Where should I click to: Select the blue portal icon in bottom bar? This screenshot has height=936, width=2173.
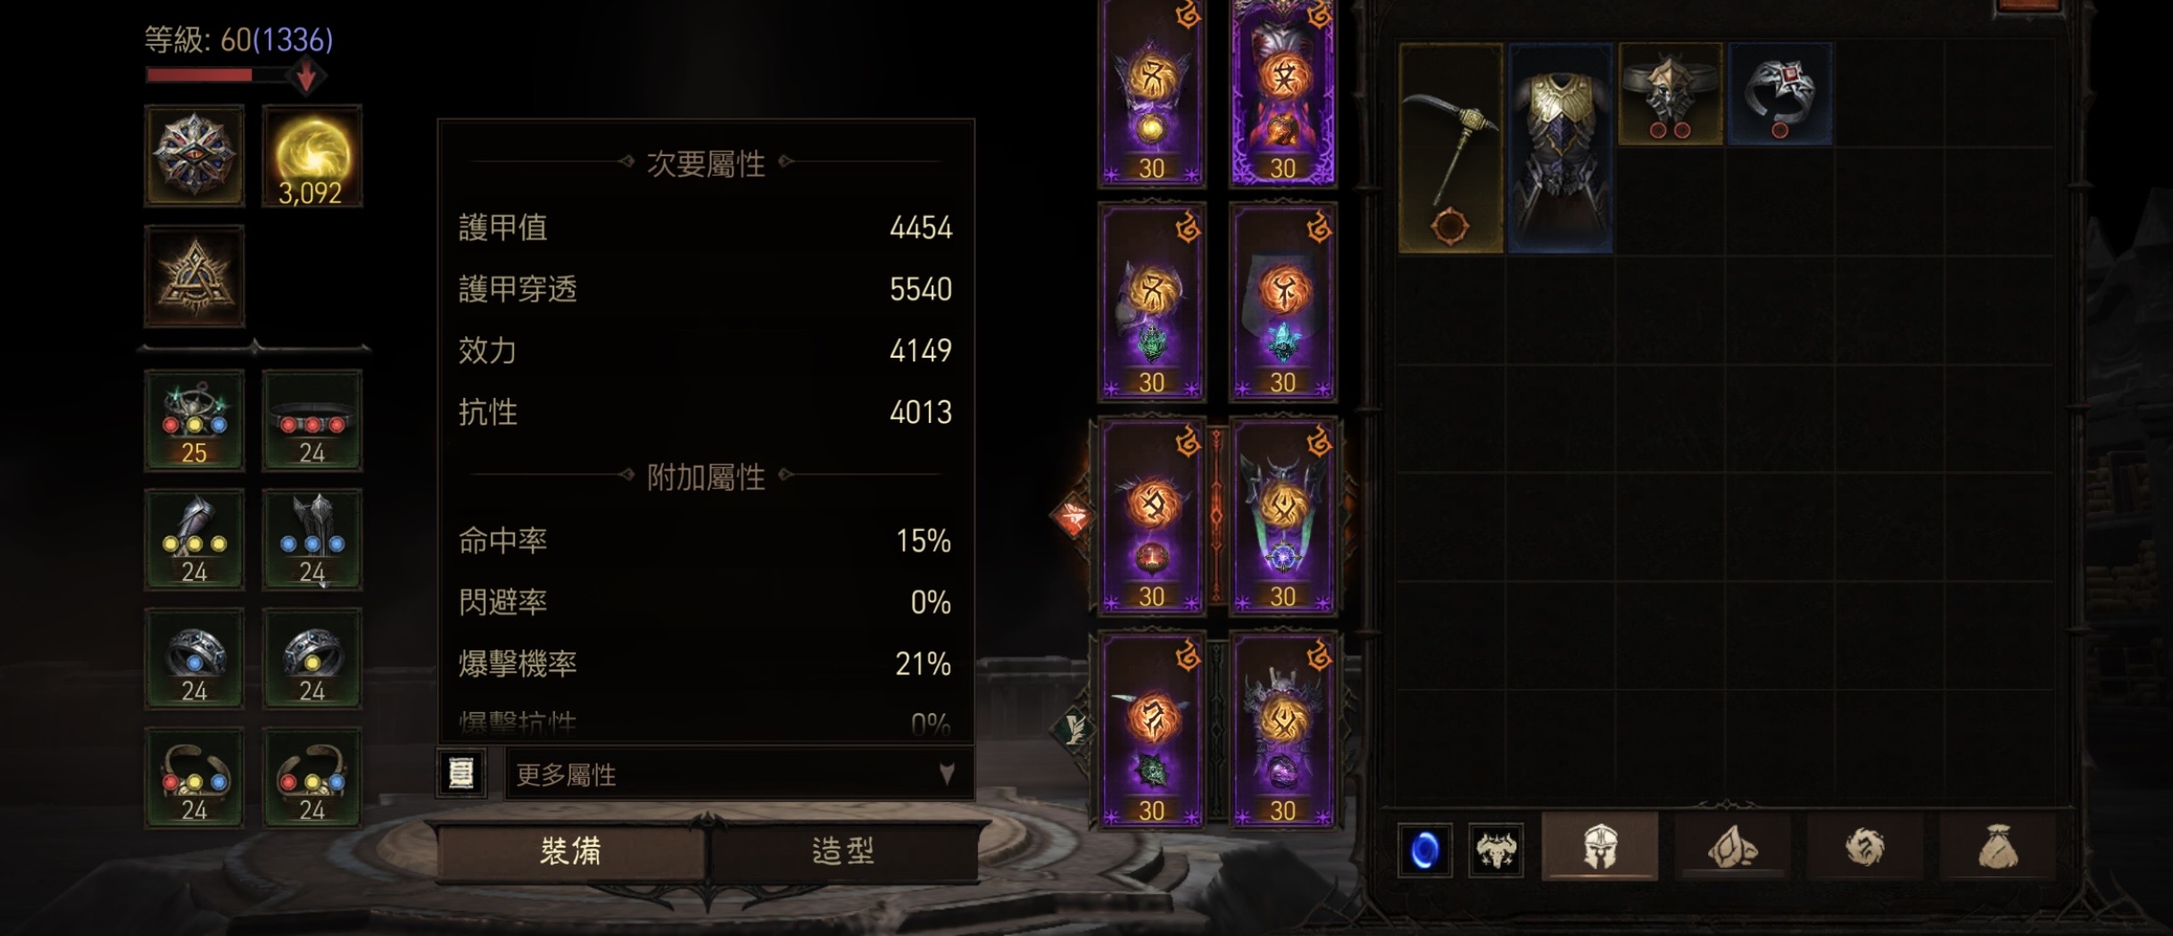1424,849
